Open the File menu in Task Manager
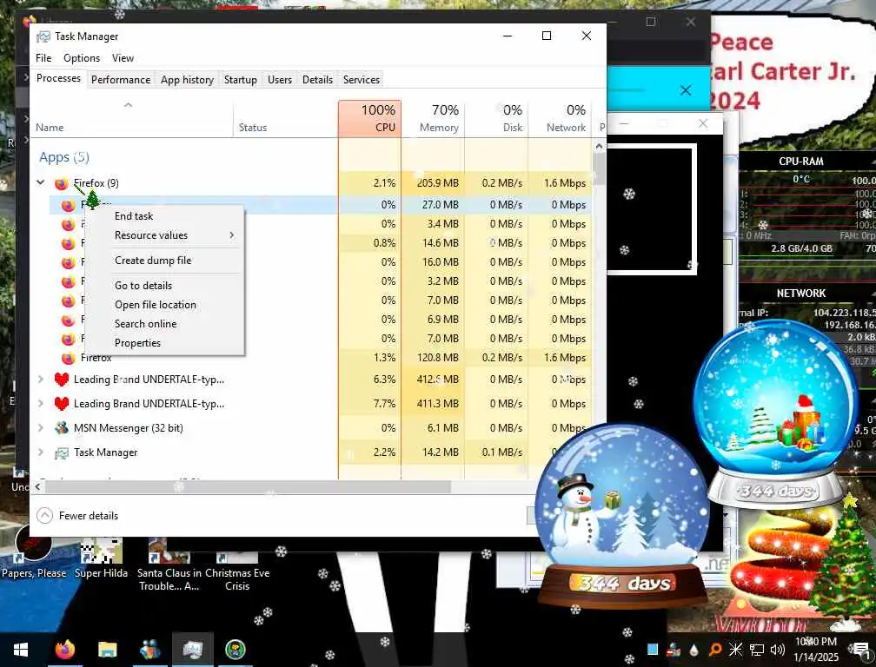 pyautogui.click(x=43, y=58)
